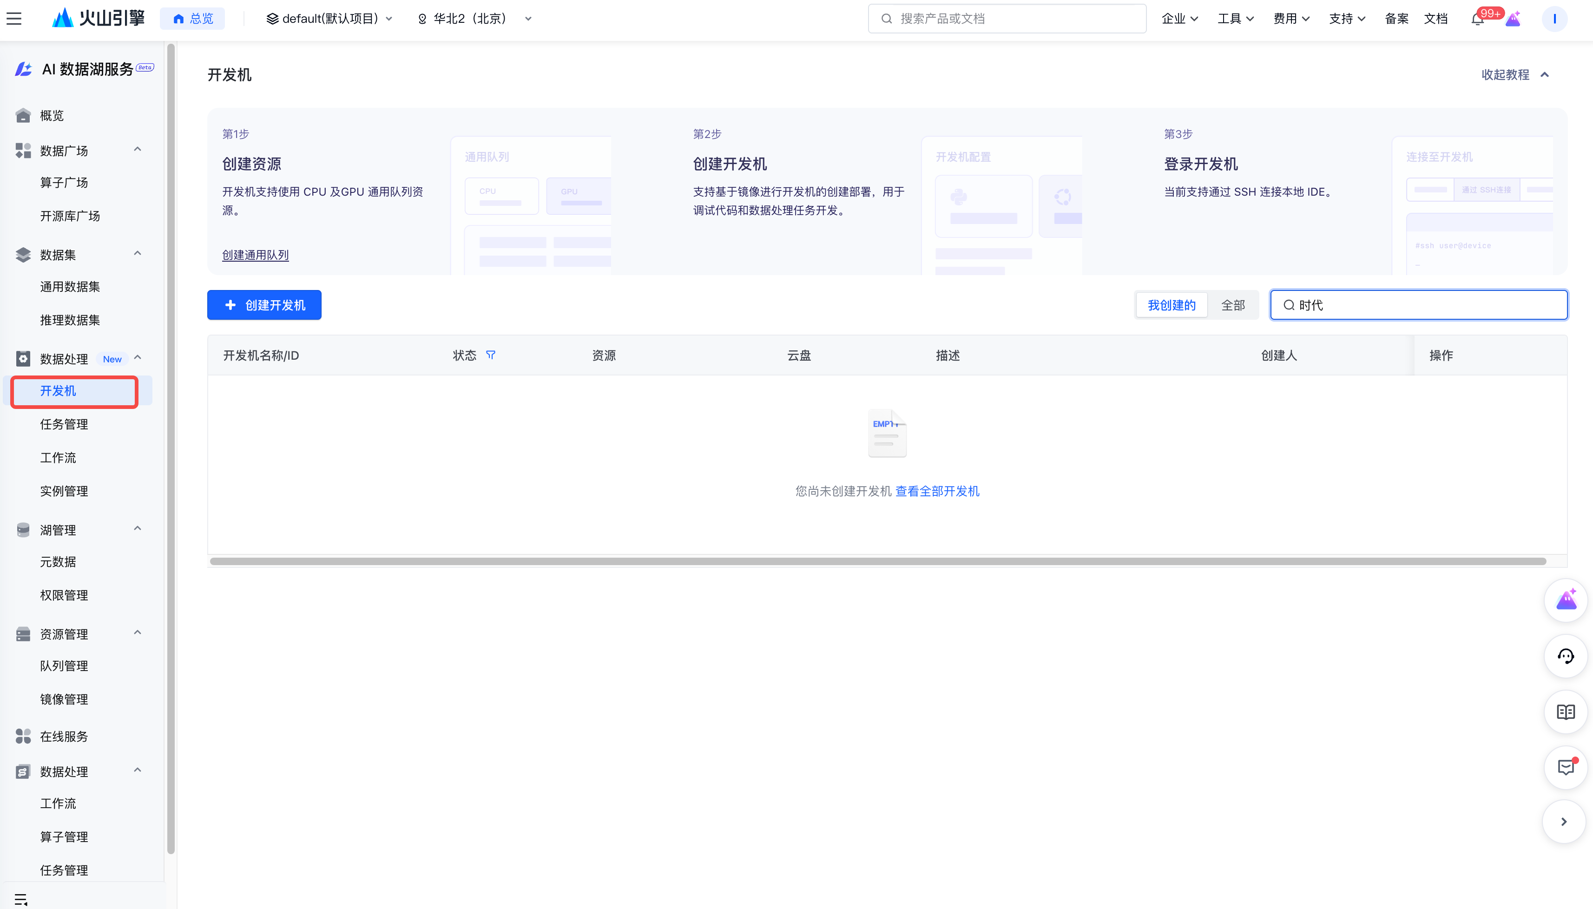This screenshot has width=1593, height=909.
Task: Open the default project dropdown
Action: click(x=329, y=19)
